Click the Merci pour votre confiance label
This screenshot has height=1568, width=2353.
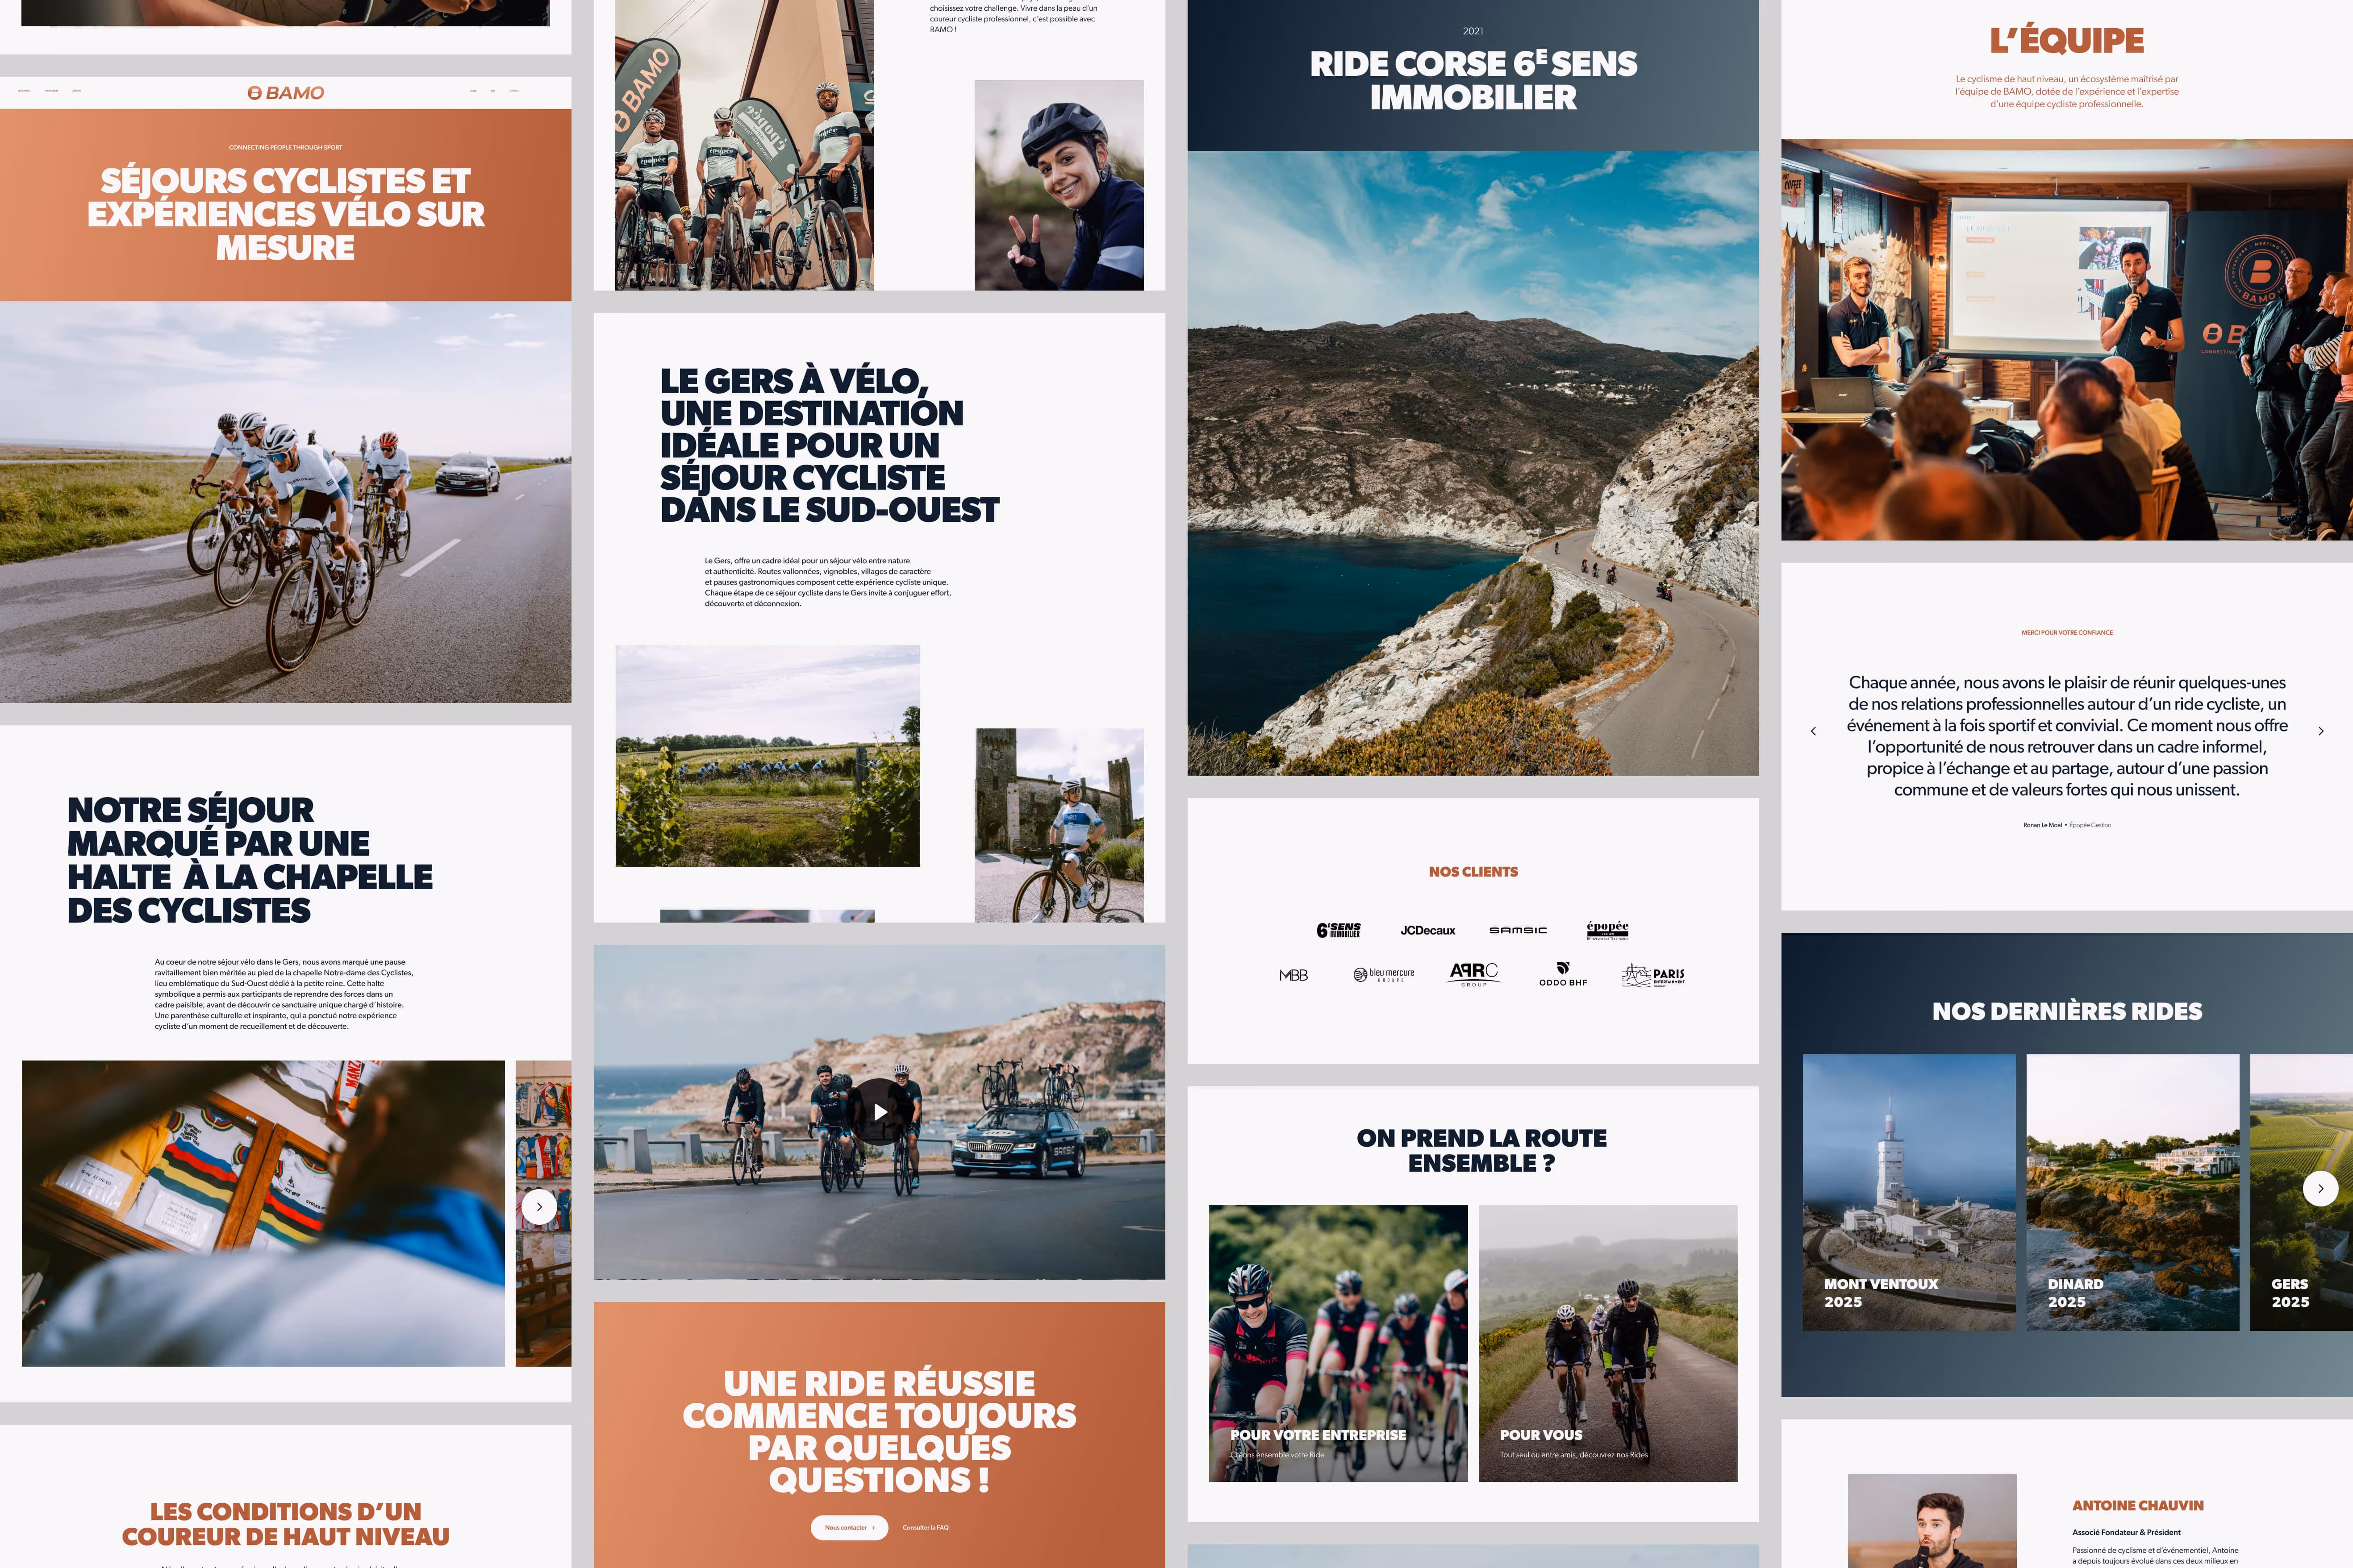2067,633
